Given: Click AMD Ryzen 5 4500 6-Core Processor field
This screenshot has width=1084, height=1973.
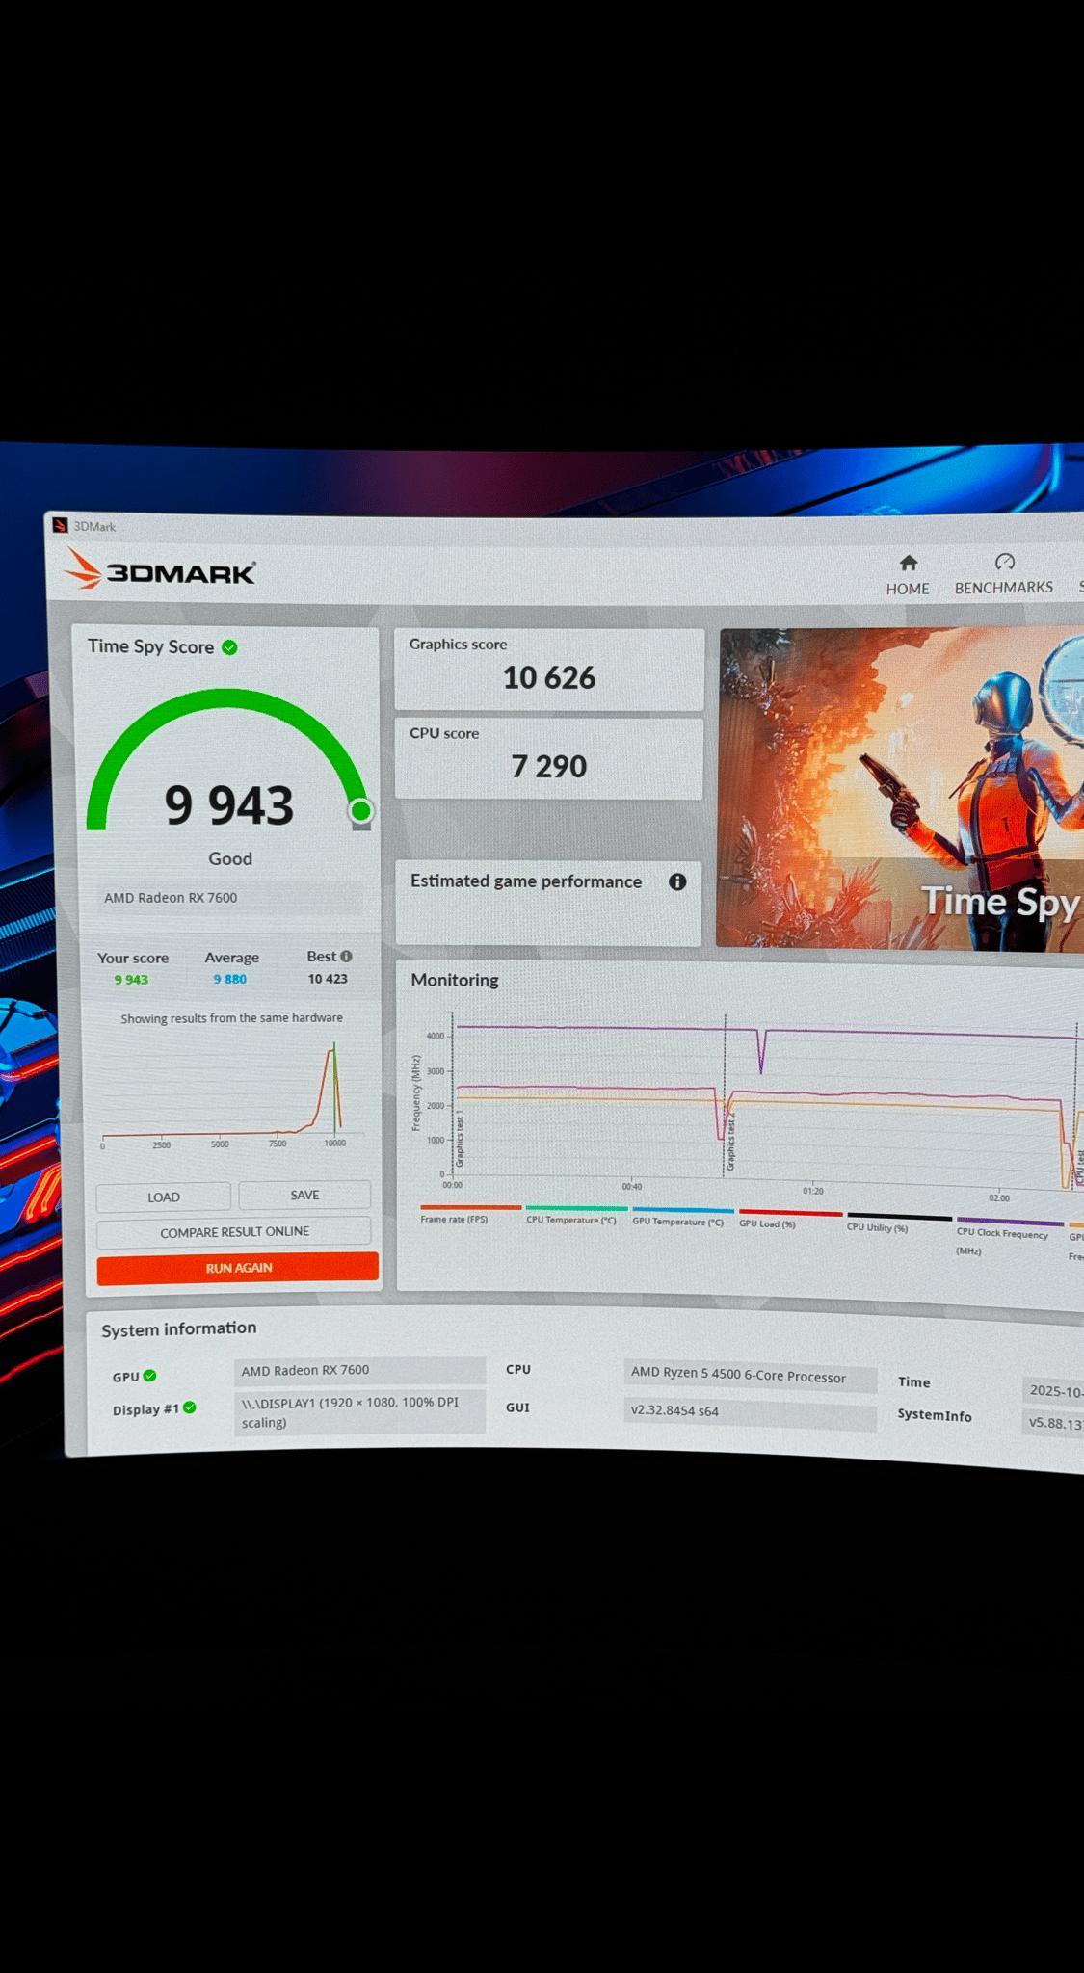Looking at the screenshot, I should point(750,1376).
